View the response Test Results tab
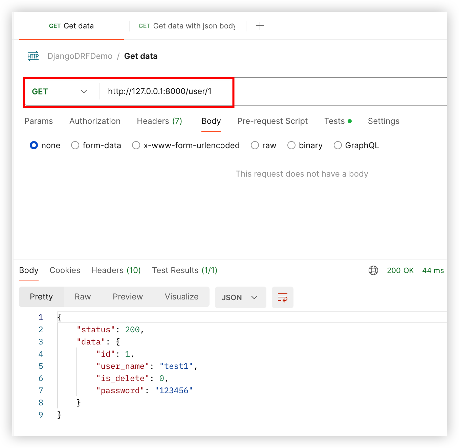Image resolution: width=459 pixels, height=448 pixels. [x=184, y=270]
